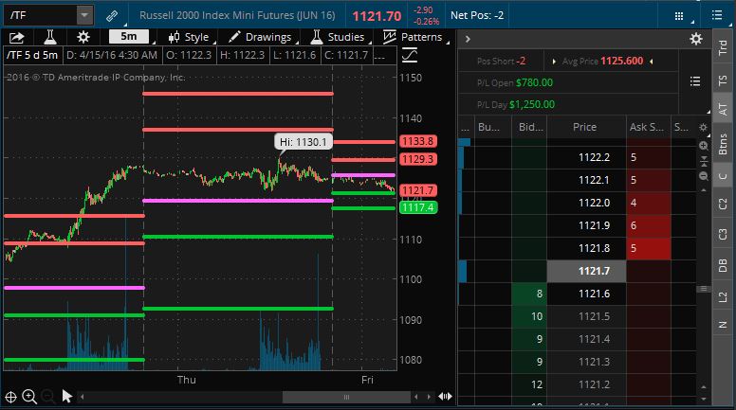Open Active Trader settings gear
Screen dimensions: 736x410
point(696,39)
